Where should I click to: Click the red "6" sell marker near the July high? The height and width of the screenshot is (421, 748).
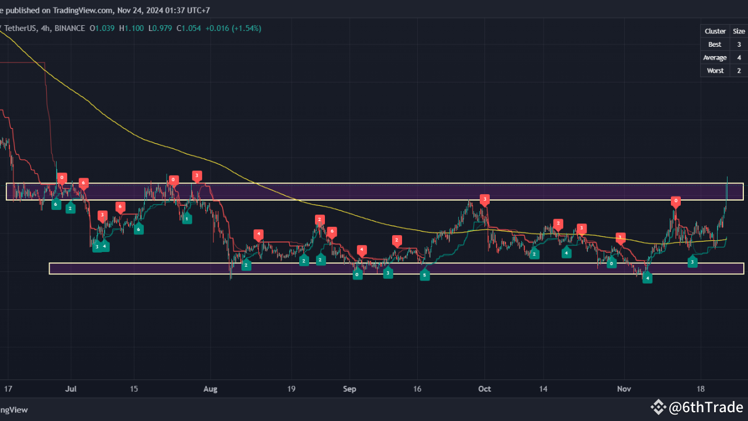click(x=83, y=183)
